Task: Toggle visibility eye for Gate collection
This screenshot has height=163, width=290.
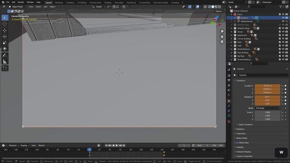Action: click(283, 45)
